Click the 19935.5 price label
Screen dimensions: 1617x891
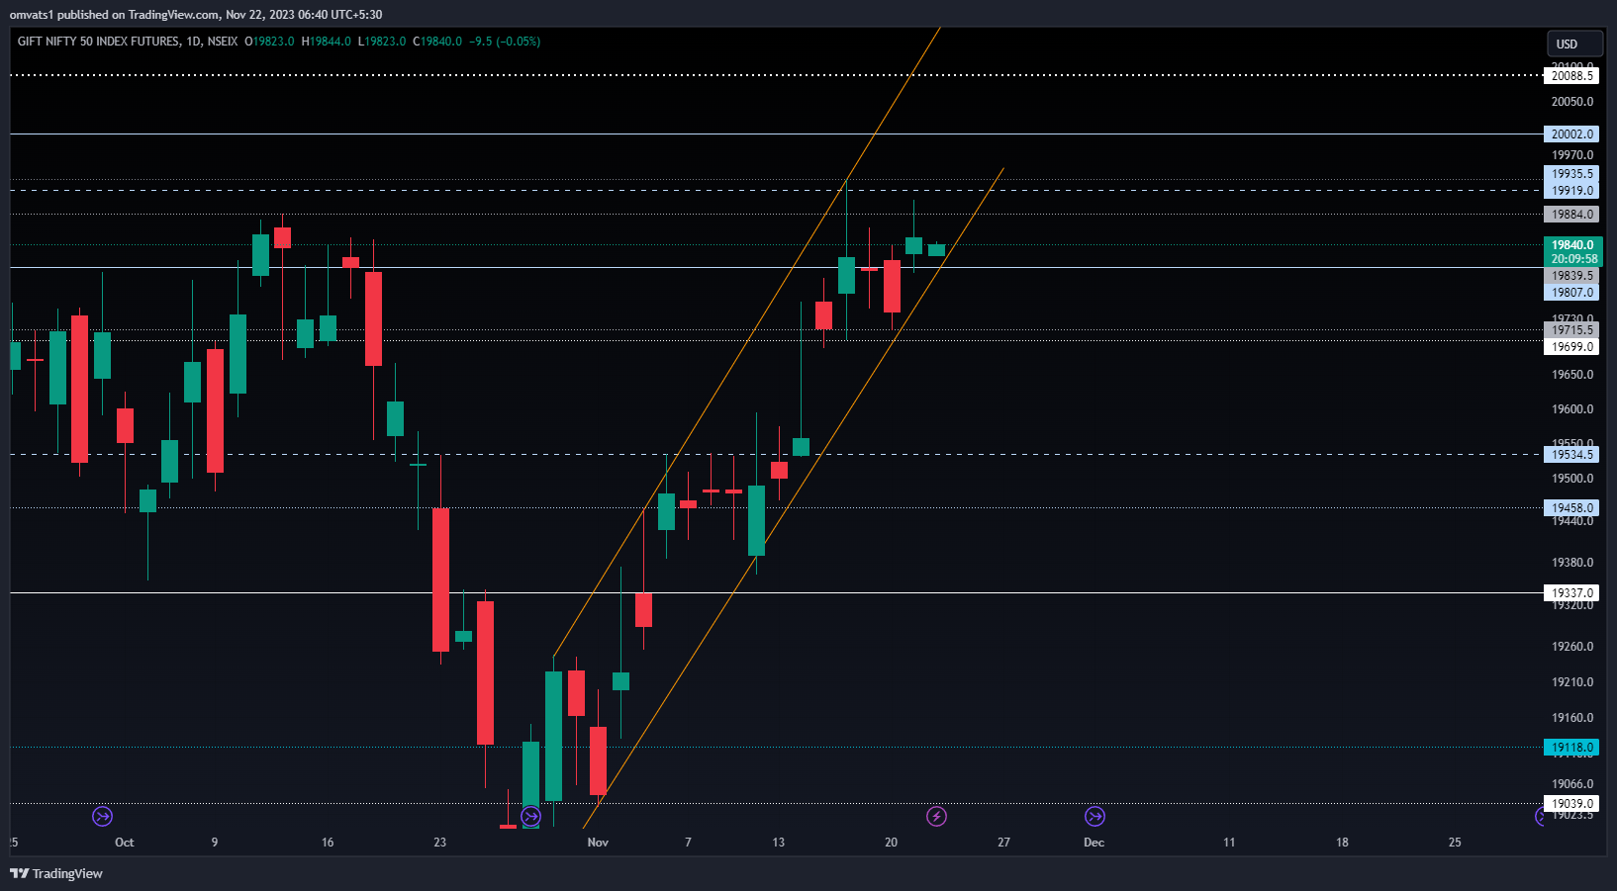coord(1571,174)
